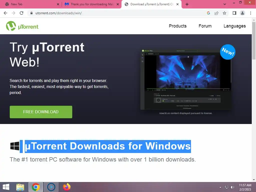Screen dimensions: 256x192
Task: Click the network tray icon
Action: tap(226, 187)
